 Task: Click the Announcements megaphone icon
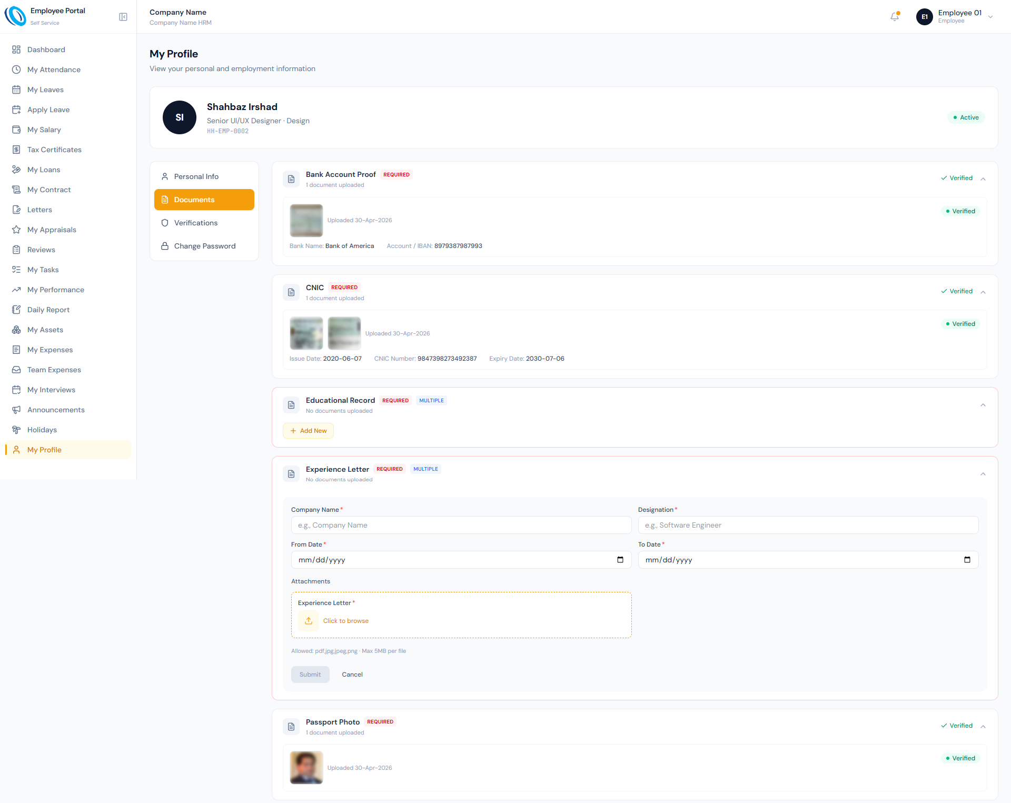pyautogui.click(x=16, y=410)
